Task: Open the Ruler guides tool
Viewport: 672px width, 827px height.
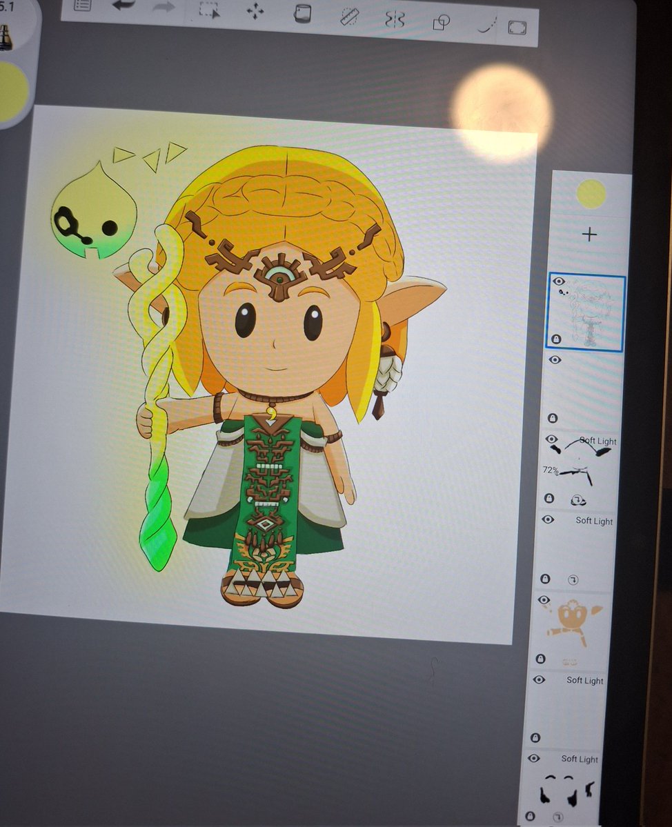Action: click(349, 17)
